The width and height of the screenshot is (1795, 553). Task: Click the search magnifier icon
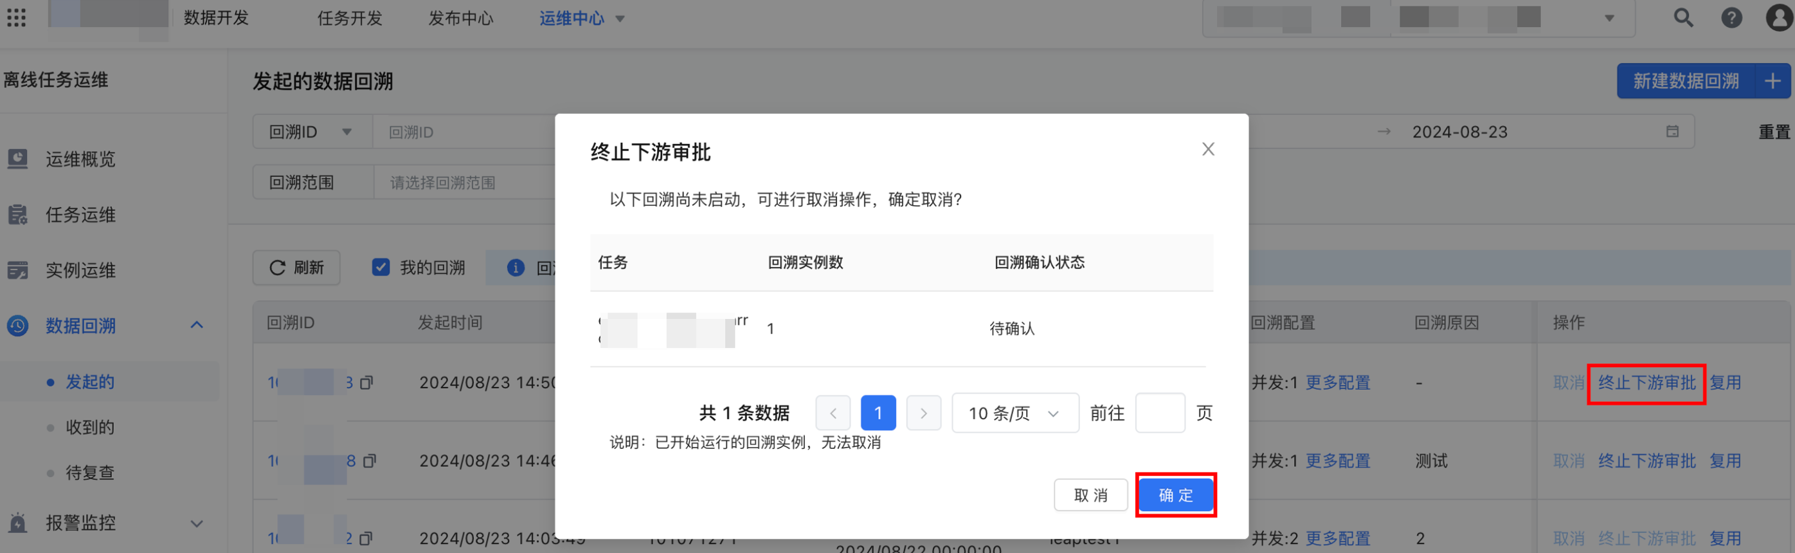(1684, 17)
